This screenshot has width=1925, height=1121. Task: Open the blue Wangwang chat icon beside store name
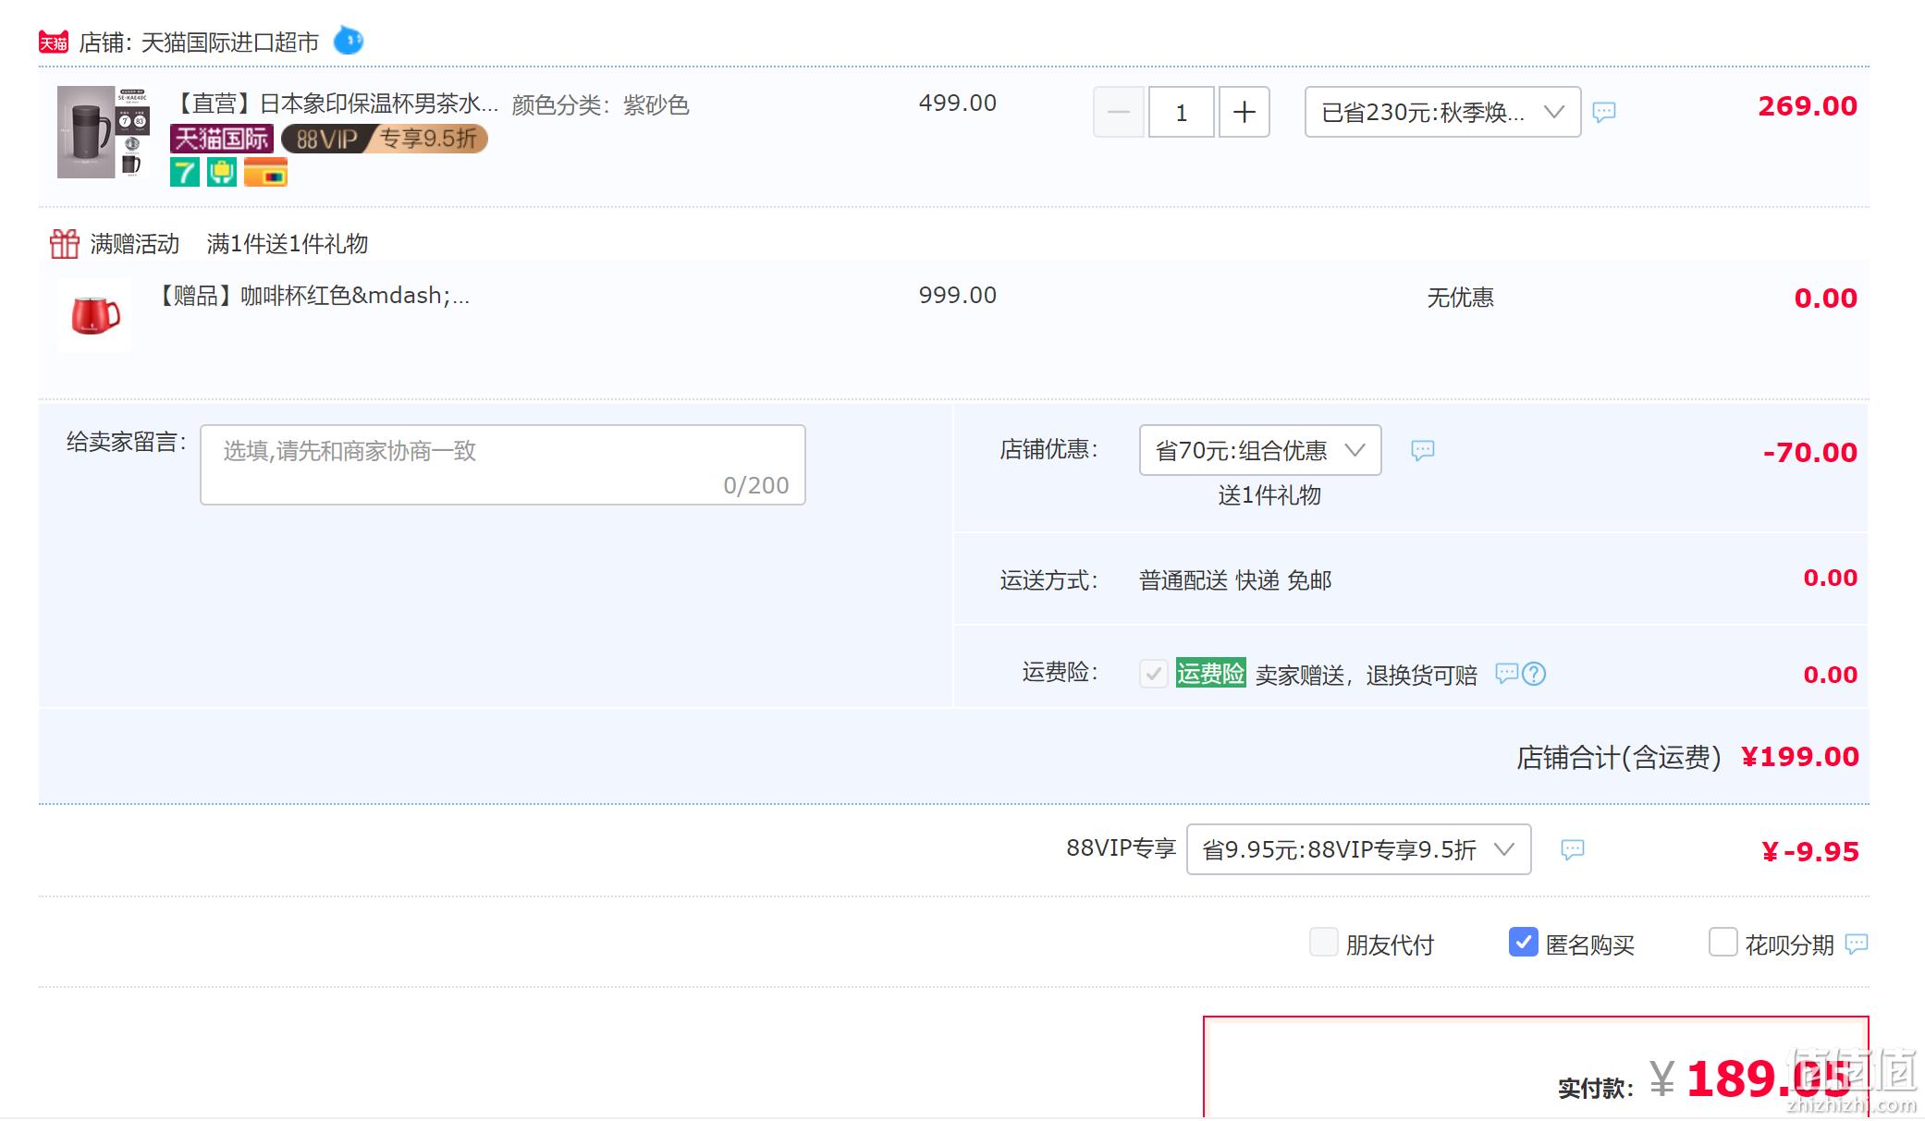pos(349,41)
